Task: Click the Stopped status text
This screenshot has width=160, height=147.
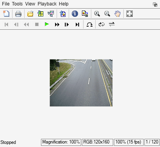Action: point(8,142)
